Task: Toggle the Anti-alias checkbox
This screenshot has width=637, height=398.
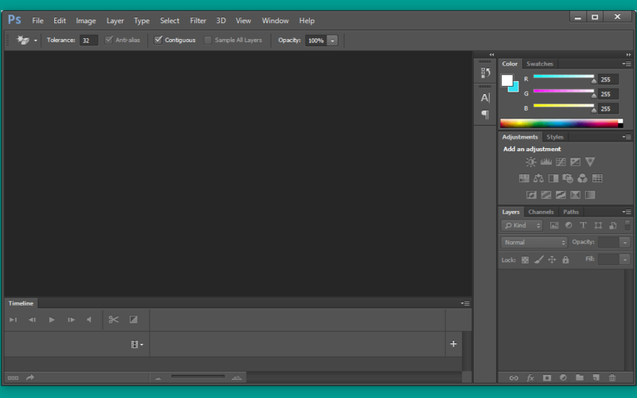Action: [109, 40]
